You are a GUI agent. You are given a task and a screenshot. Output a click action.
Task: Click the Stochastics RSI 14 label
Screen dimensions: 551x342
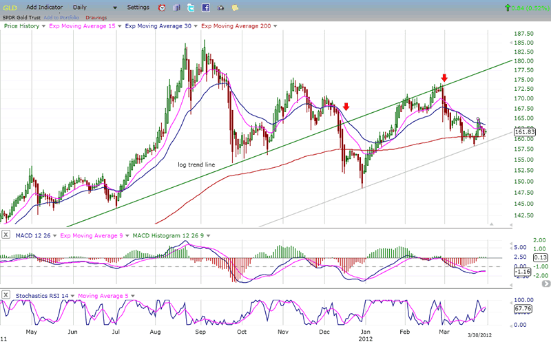click(x=42, y=296)
